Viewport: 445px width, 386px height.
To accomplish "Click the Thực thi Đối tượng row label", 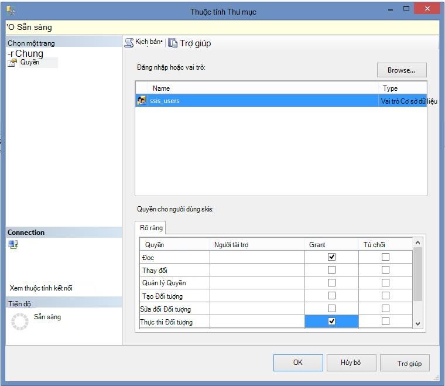I will point(166,322).
